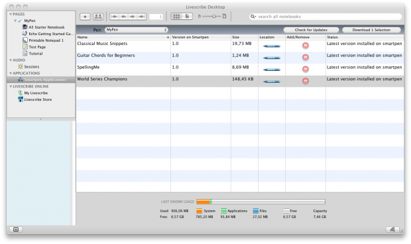
Task: Sort by Status column header
Action: coord(365,37)
